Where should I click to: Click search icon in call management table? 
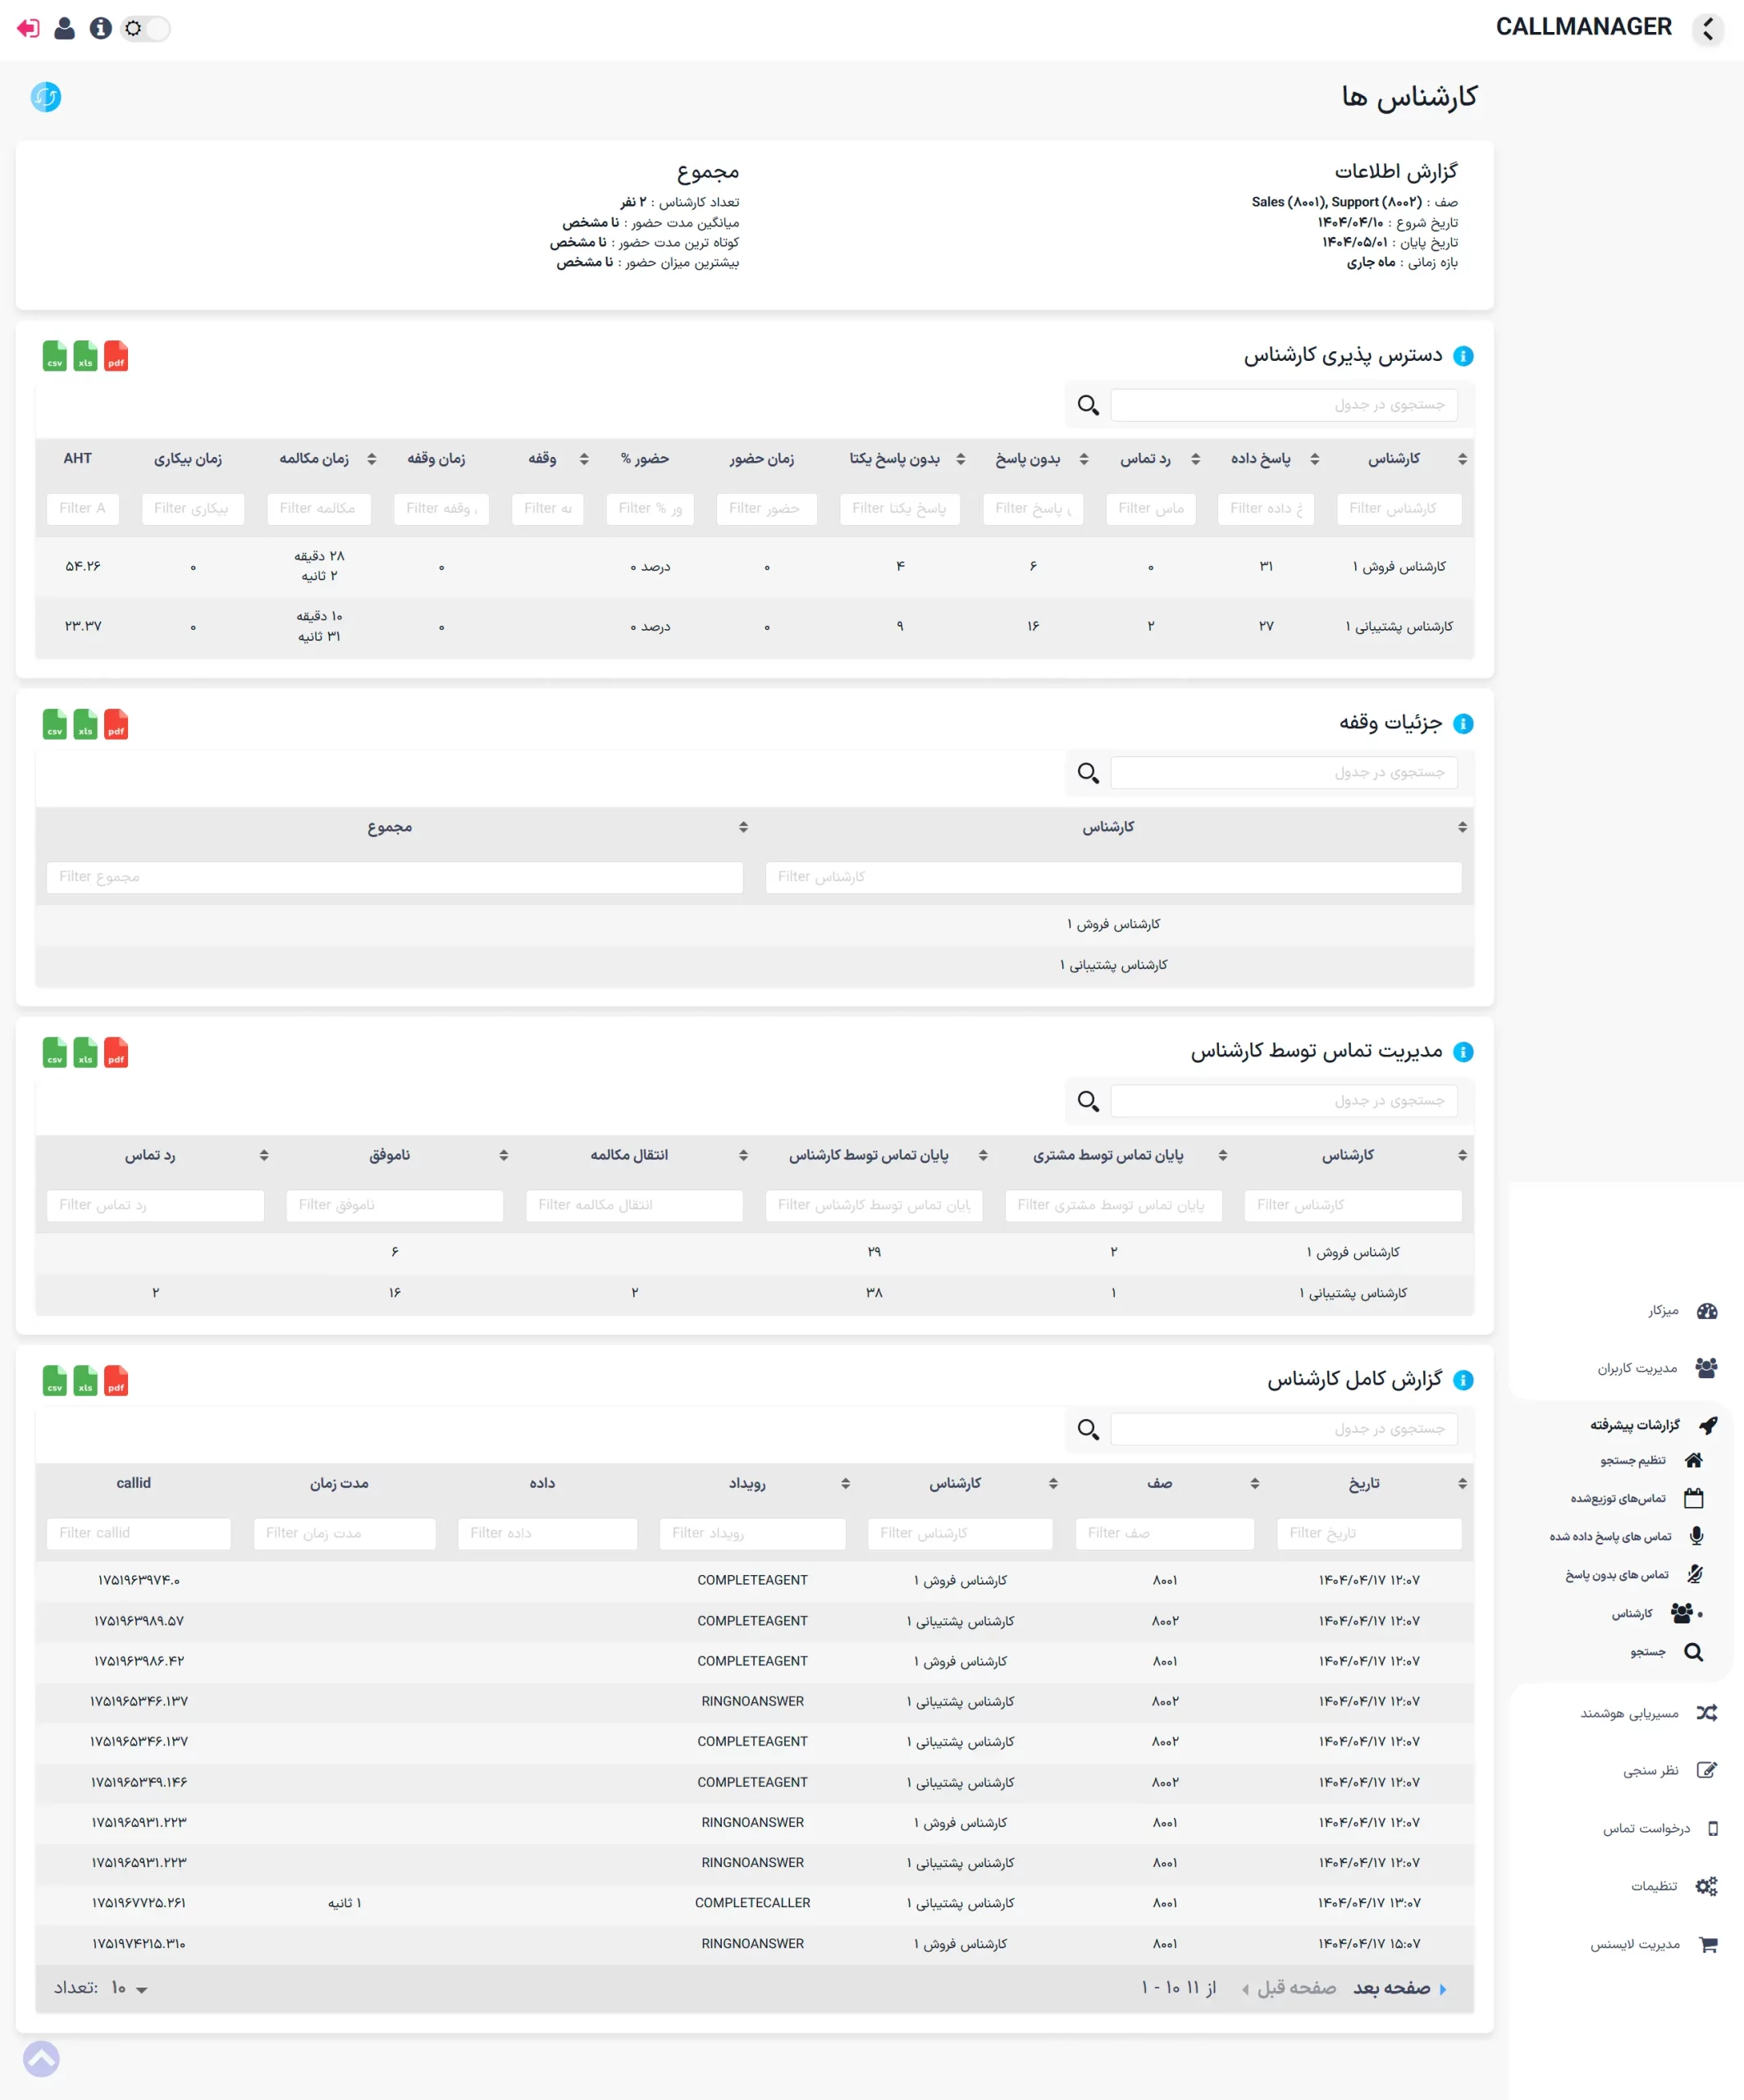coord(1088,1101)
